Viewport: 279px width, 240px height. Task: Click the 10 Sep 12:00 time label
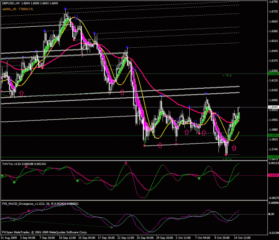tap(67, 238)
